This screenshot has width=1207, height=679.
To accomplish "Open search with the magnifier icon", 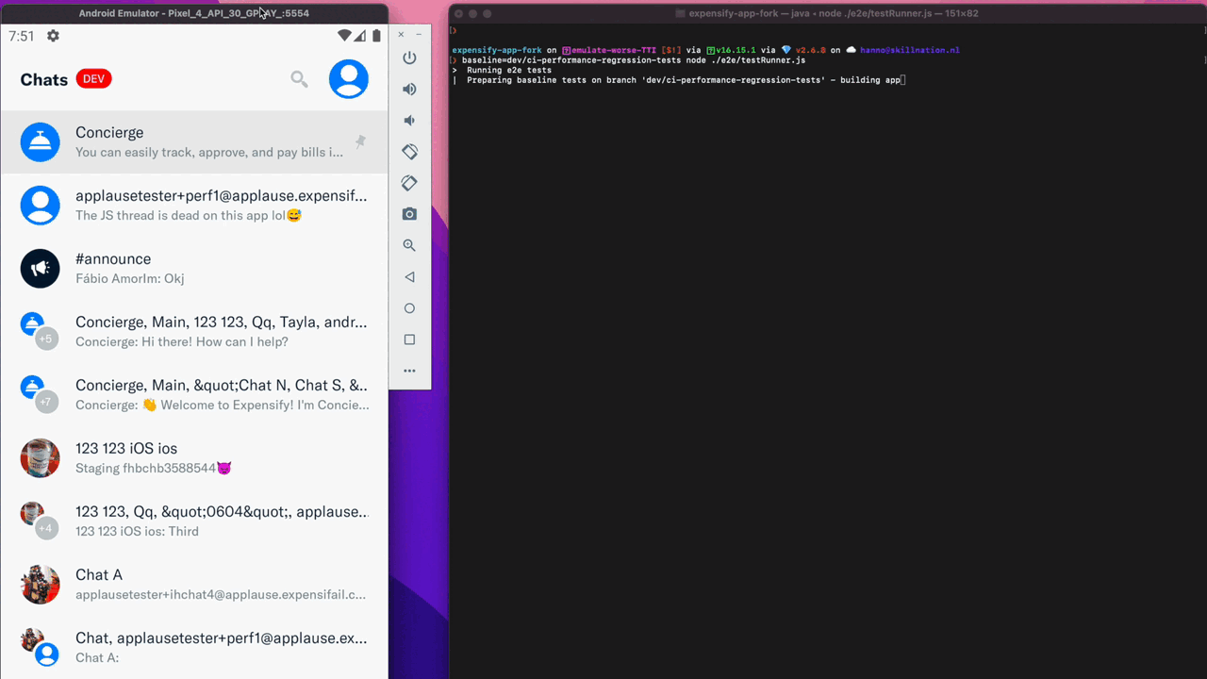I will click(x=299, y=79).
